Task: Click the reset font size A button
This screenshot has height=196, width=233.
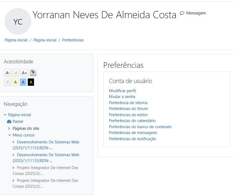Action: click(16, 73)
